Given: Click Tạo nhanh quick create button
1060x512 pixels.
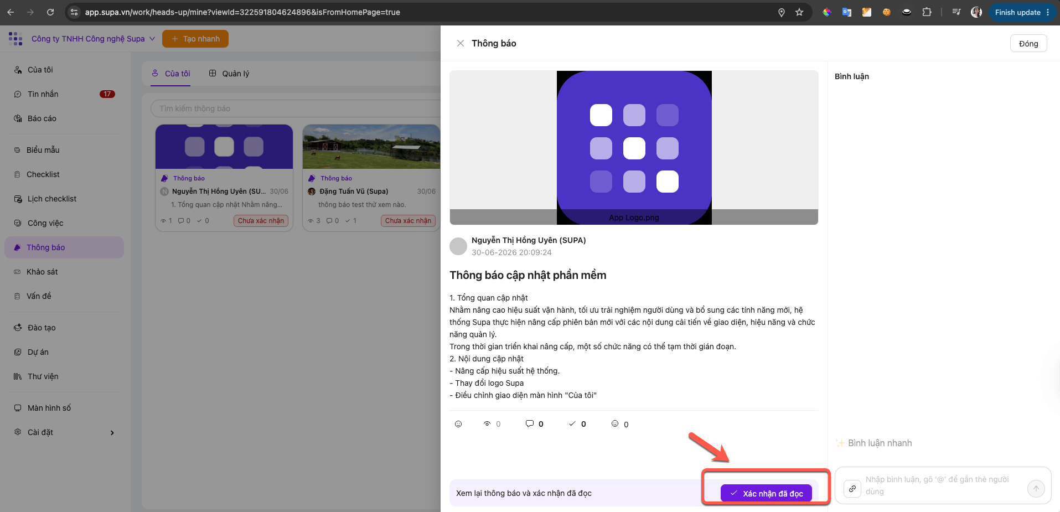Looking at the screenshot, I should tap(195, 39).
